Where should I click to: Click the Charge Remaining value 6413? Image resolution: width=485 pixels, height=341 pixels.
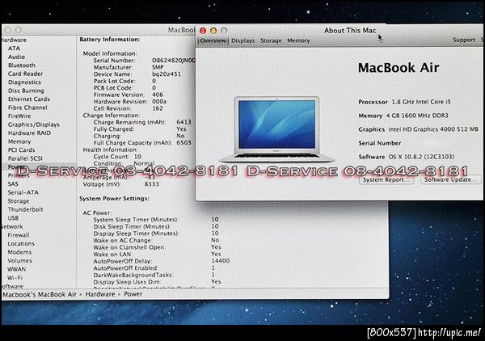point(183,122)
